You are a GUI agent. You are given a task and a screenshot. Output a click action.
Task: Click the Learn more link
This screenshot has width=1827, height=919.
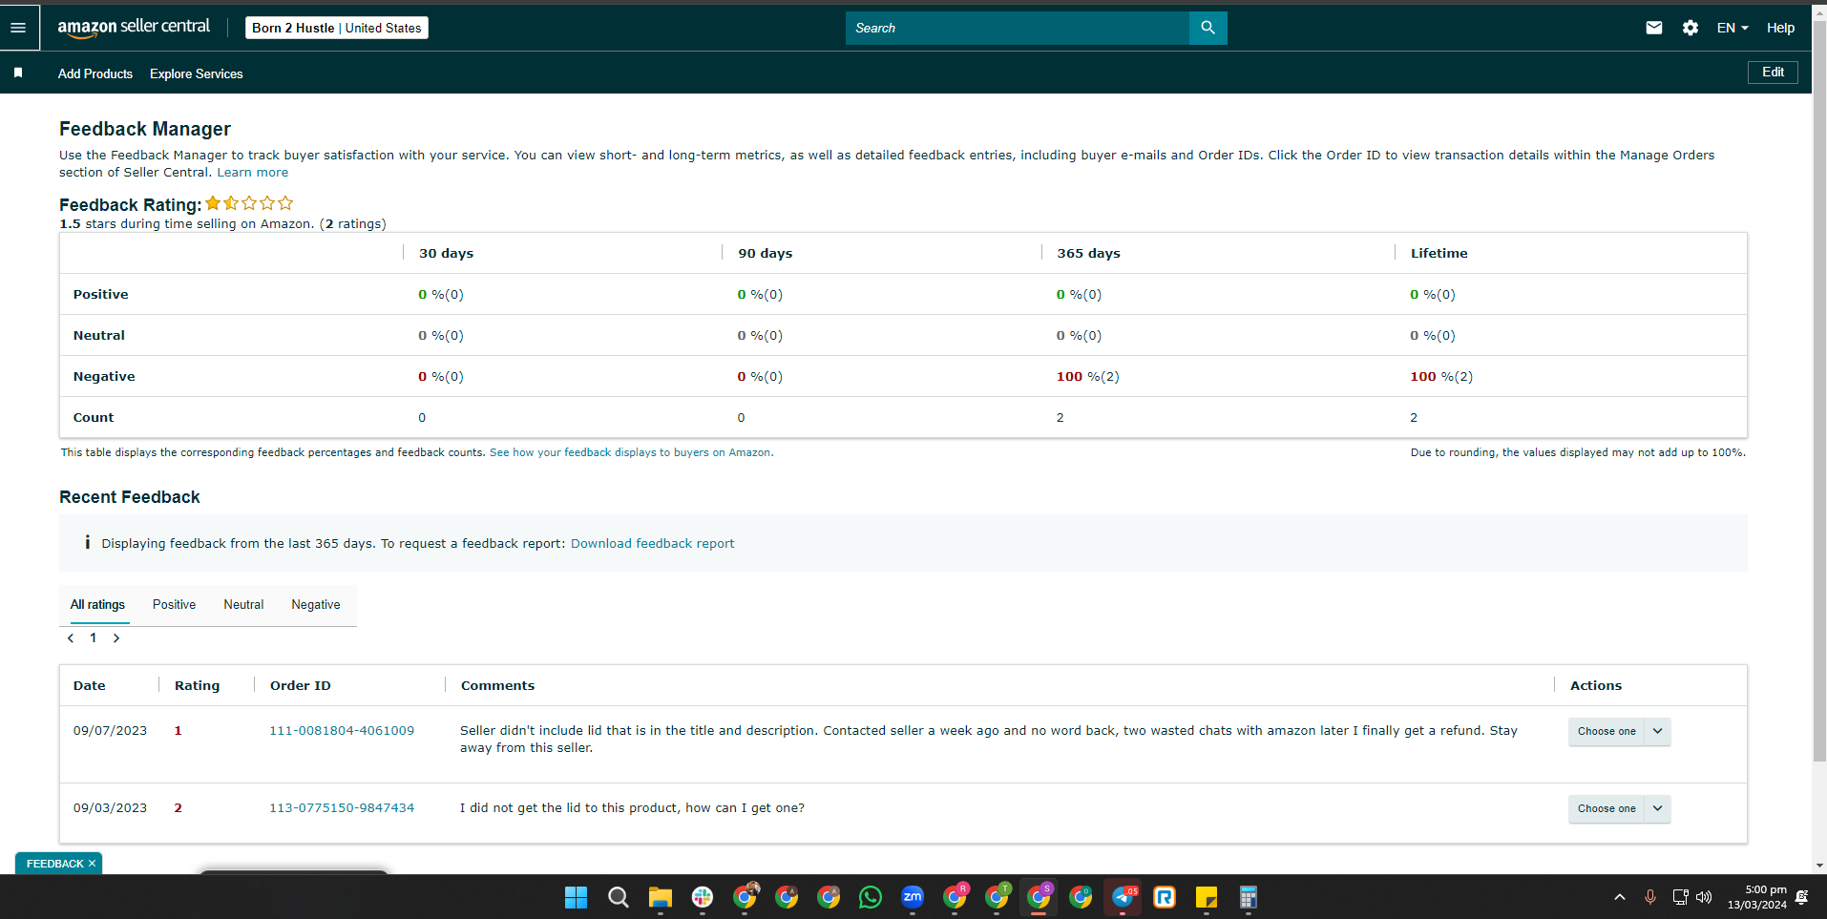tap(252, 173)
